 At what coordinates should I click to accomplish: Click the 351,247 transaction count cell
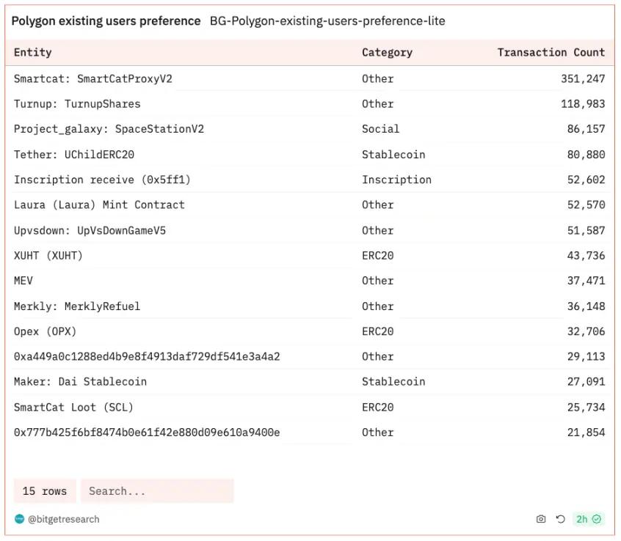[x=583, y=78]
